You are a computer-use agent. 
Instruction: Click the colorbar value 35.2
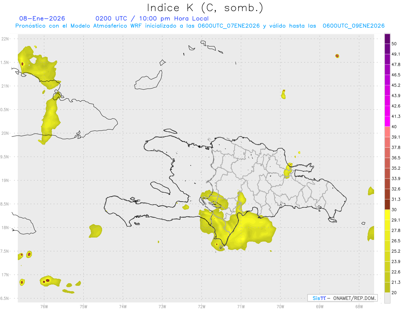click(x=396, y=168)
